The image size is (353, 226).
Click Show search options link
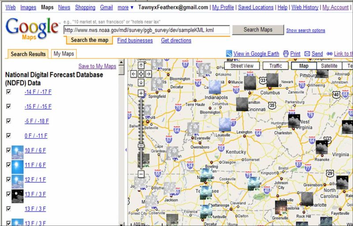tap(305, 30)
